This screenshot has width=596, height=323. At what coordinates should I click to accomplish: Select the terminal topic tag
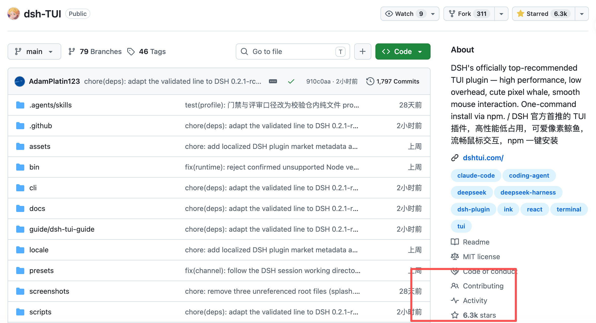click(x=569, y=209)
